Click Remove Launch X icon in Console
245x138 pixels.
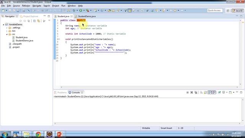pos(191,92)
